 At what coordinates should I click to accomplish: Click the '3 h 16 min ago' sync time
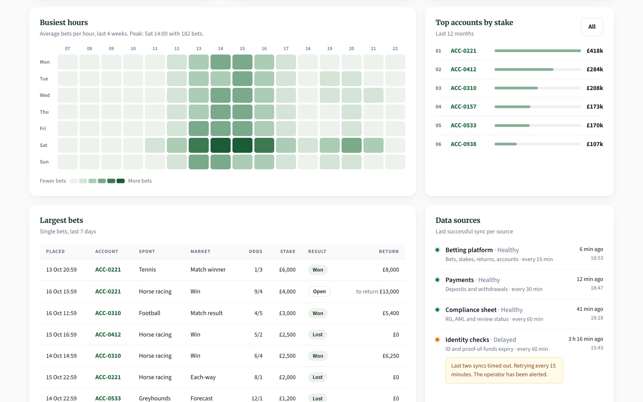pyautogui.click(x=585, y=339)
